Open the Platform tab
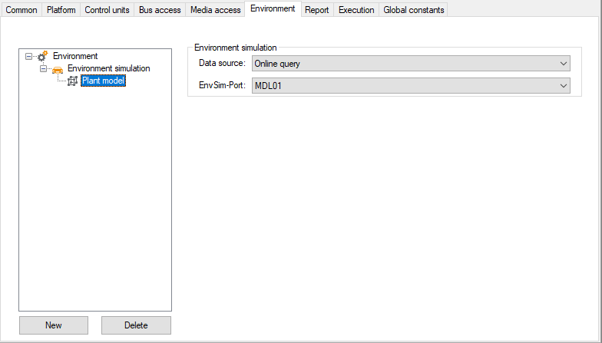602x343 pixels. click(61, 9)
